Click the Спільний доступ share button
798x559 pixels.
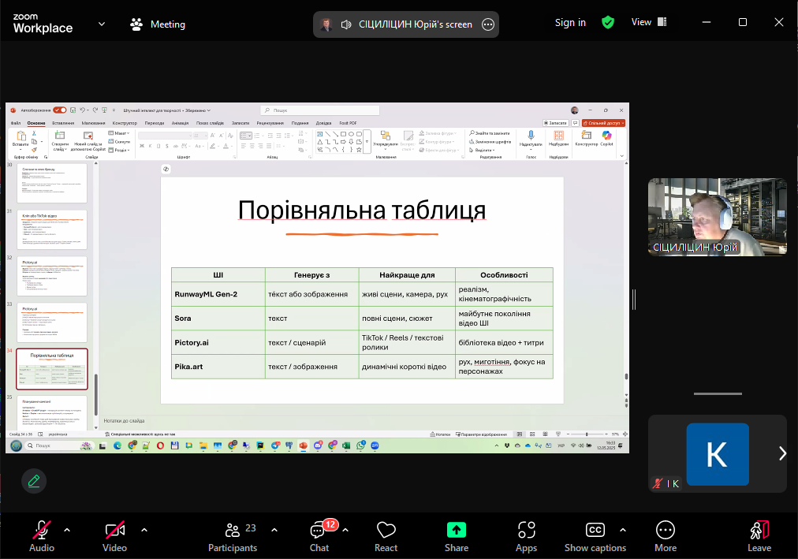pyautogui.click(x=603, y=123)
